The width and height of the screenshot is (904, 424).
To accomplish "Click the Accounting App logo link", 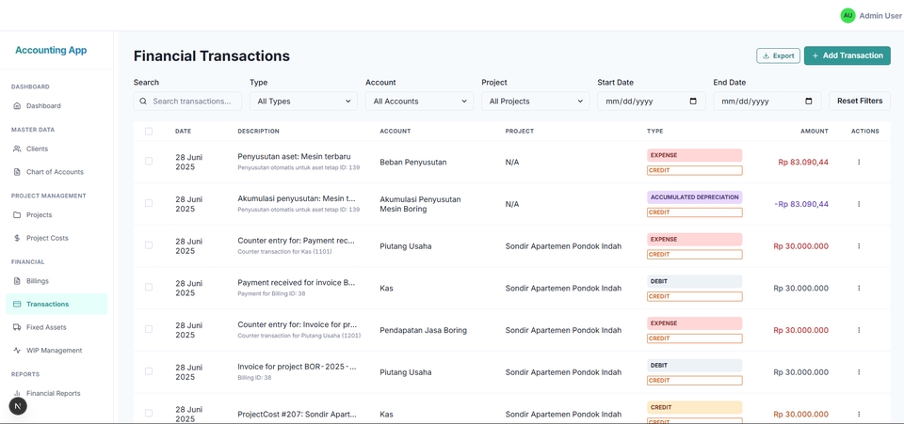I will click(51, 50).
